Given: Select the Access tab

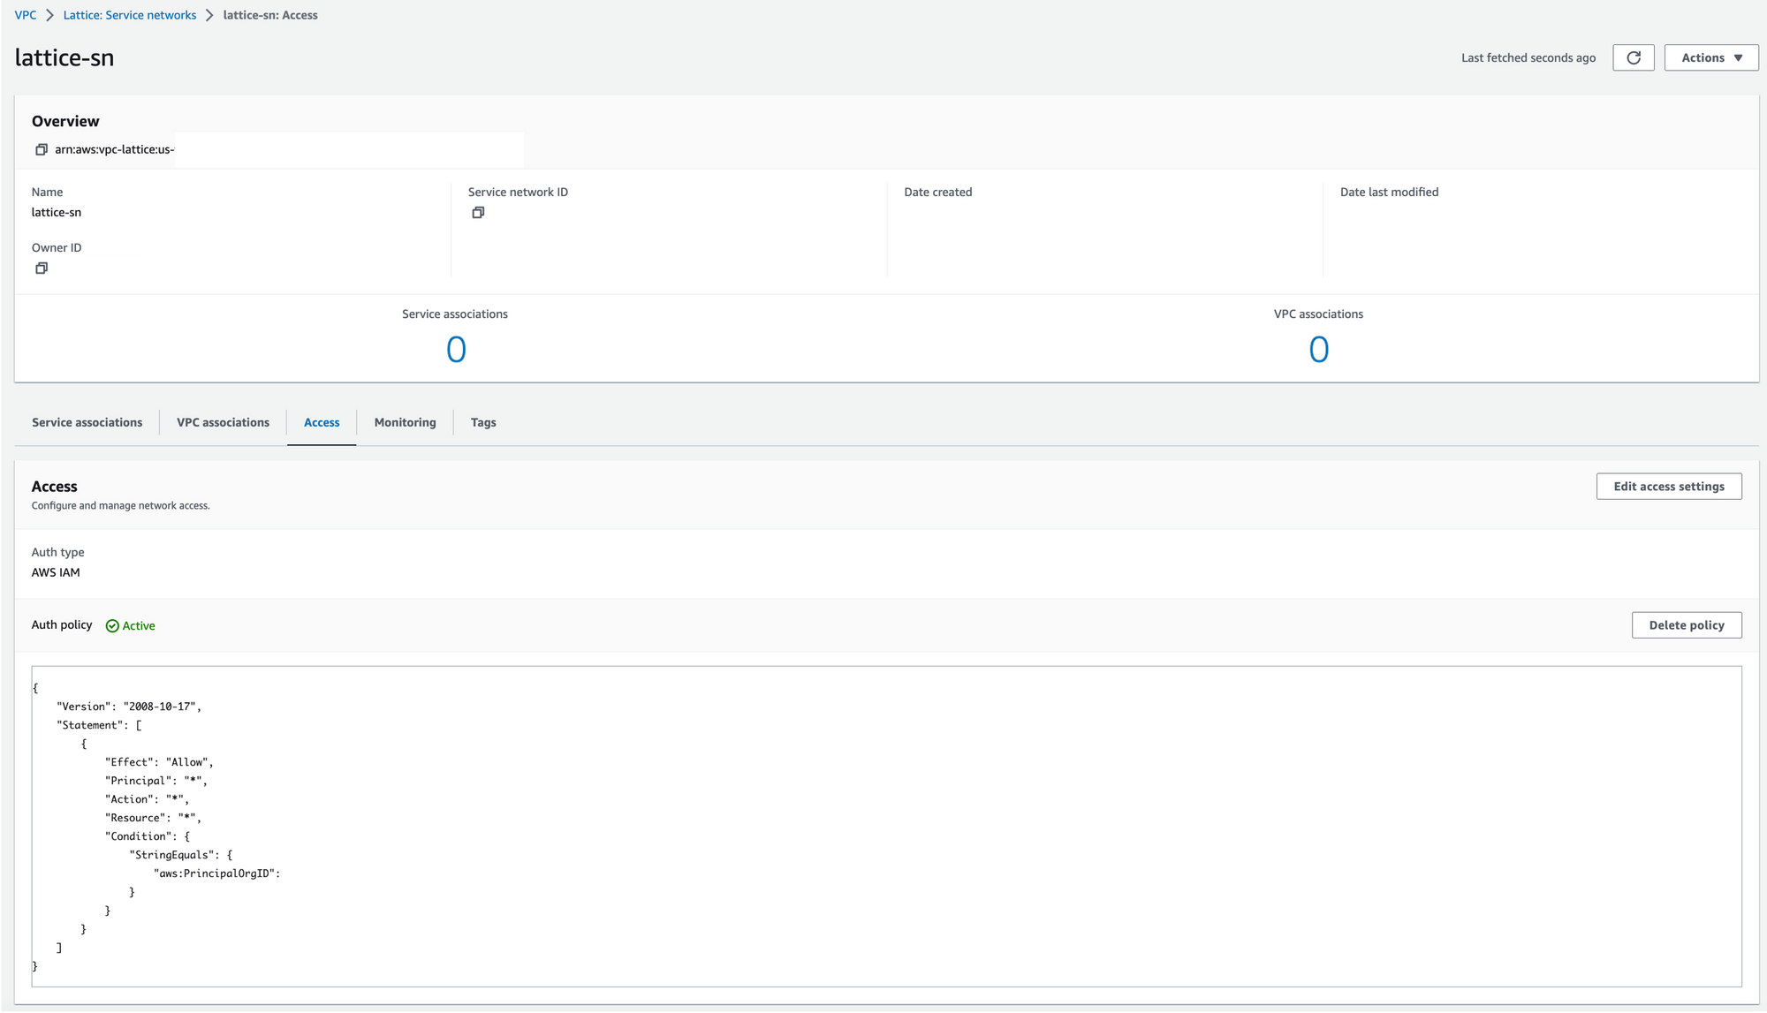Looking at the screenshot, I should point(321,422).
